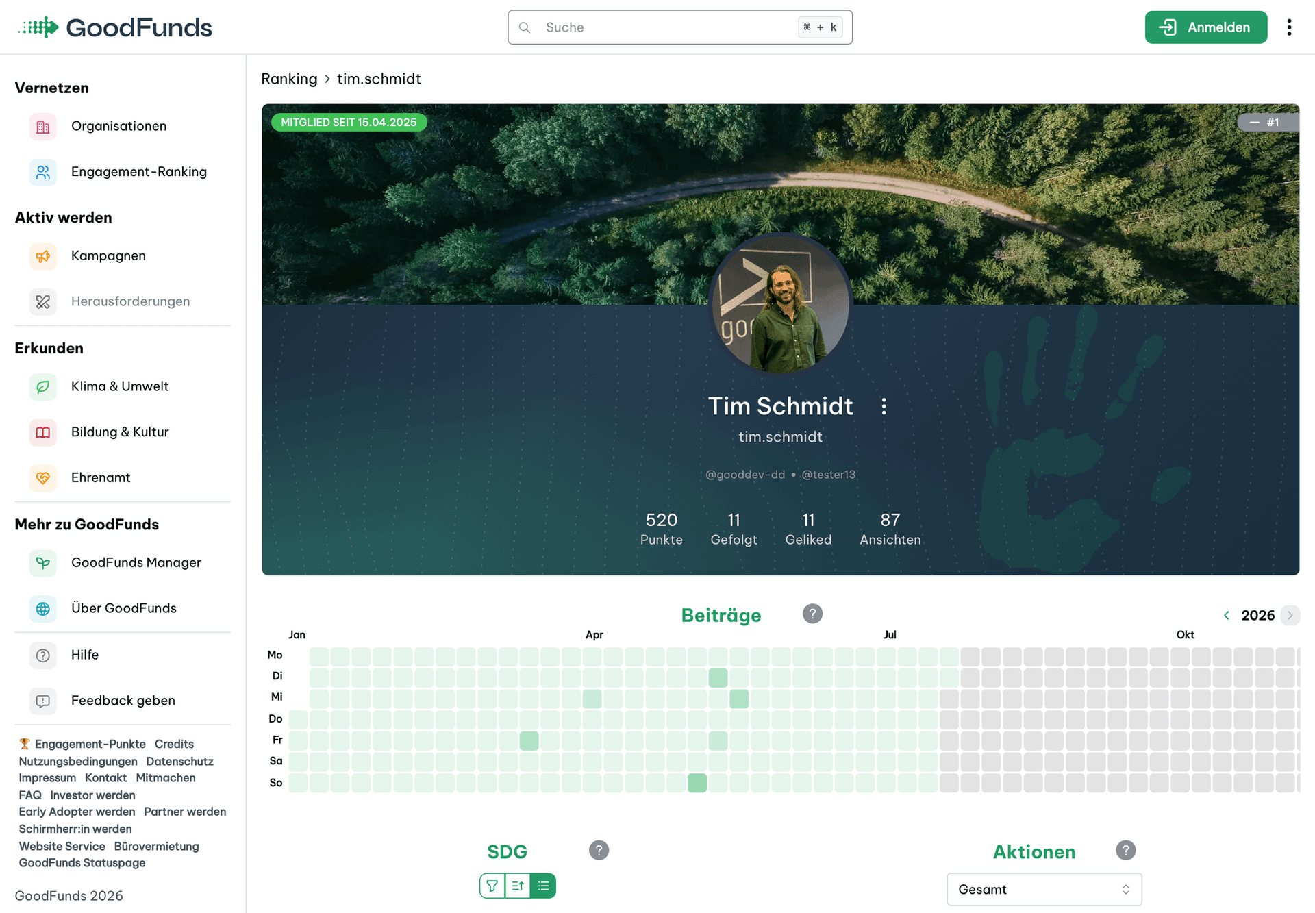Click the @tester13 handle

[x=829, y=475]
